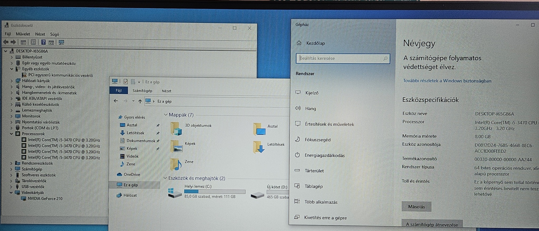
Task: Click the C: drive usage bar
Action: point(215,192)
